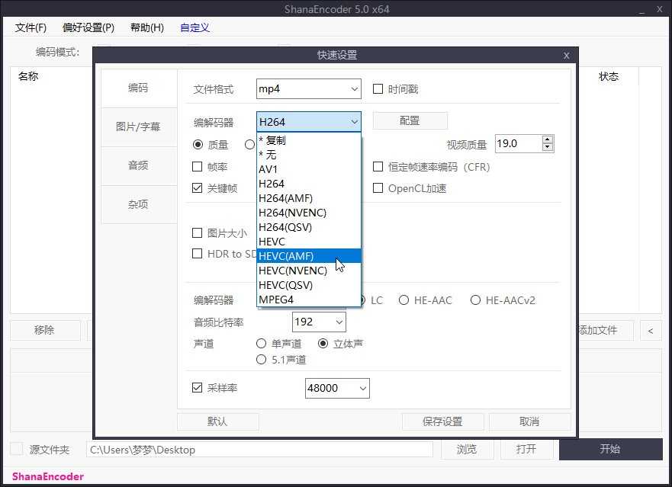The height and width of the screenshot is (487, 672).
Task: Enable OpenCL加速 acceleration
Action: (378, 189)
